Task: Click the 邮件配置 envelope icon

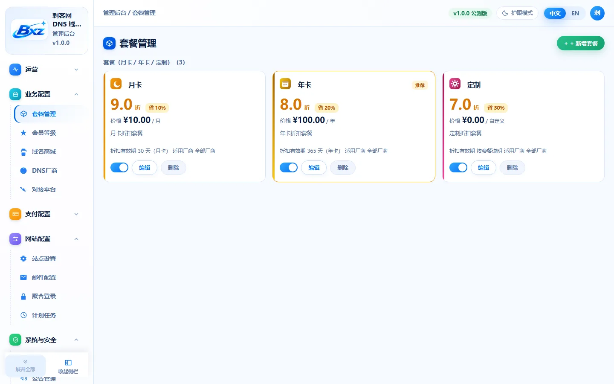Action: (x=23, y=277)
